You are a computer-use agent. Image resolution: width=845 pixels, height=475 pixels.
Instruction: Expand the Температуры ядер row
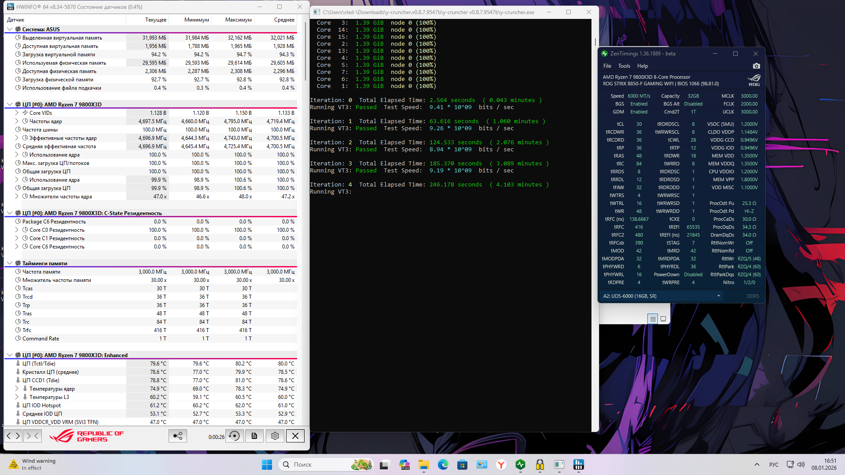pos(17,389)
